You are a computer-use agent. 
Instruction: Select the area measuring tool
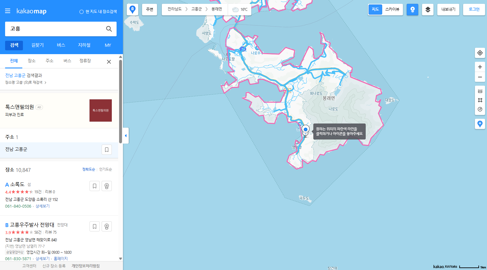click(480, 100)
